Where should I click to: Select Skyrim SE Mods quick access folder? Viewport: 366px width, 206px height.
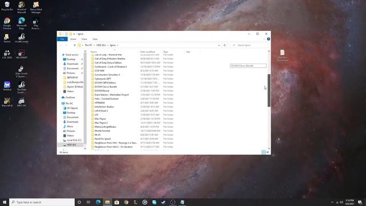coord(75,86)
